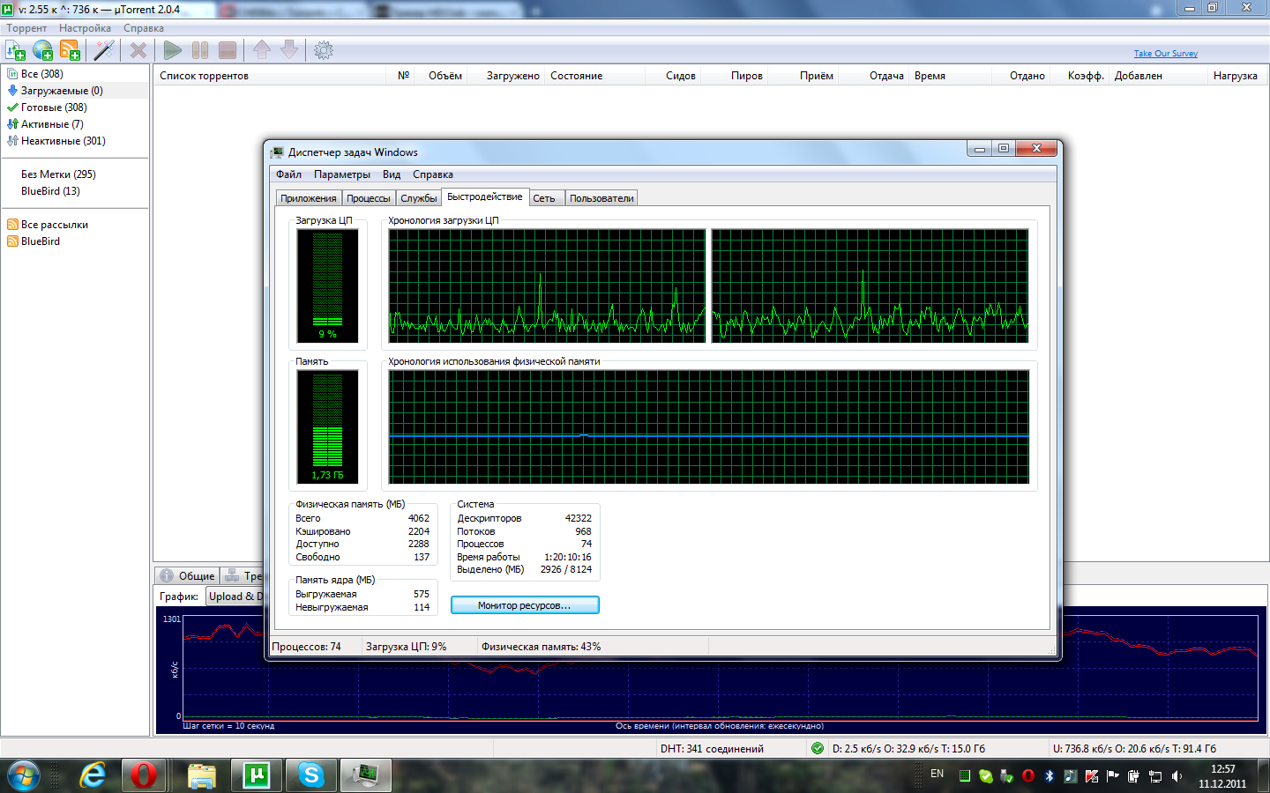Open the Вид menu in Task Manager
Image resolution: width=1270 pixels, height=793 pixels.
392,174
